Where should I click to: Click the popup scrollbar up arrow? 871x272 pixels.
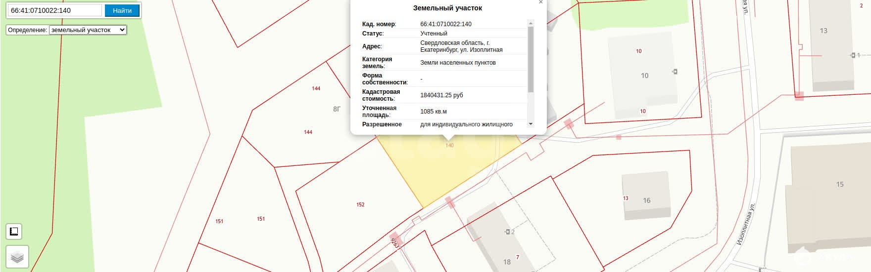(531, 23)
